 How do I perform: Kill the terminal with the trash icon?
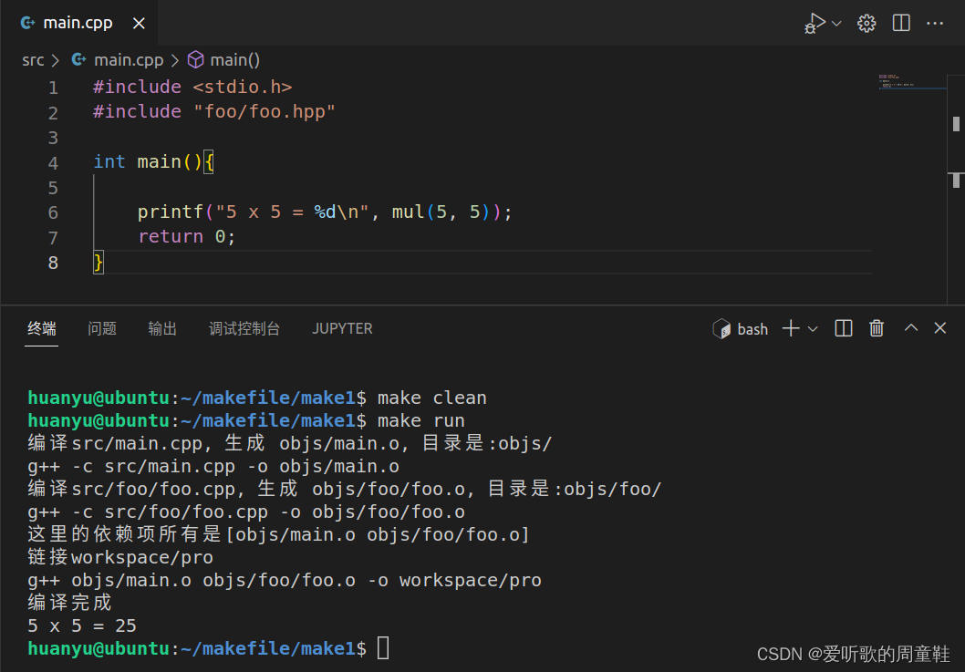877,328
